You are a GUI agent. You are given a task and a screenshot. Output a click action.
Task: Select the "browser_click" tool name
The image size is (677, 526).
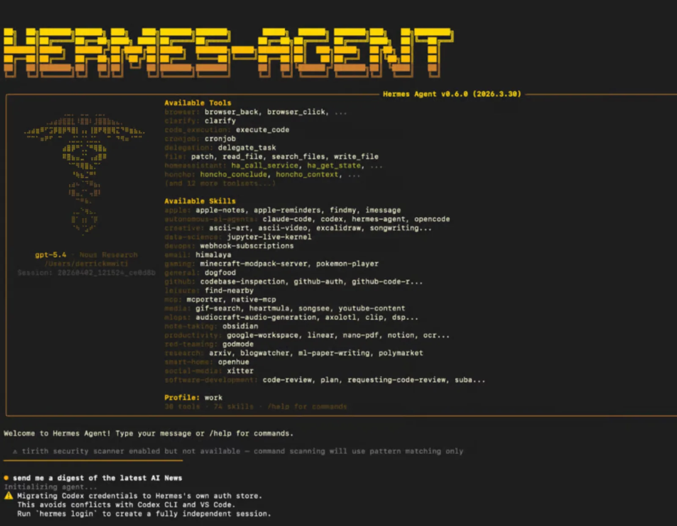[296, 112]
